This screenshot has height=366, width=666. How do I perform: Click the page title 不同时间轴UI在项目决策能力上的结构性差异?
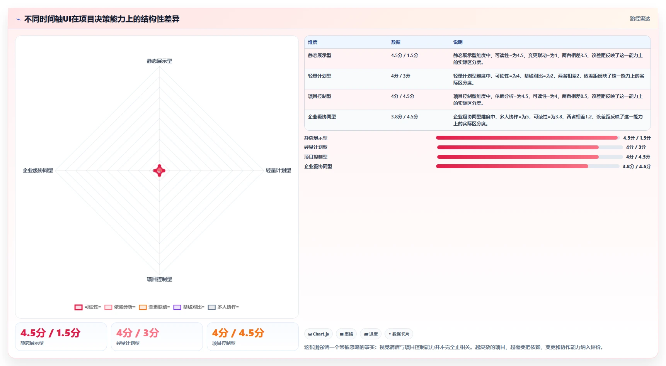pos(102,19)
